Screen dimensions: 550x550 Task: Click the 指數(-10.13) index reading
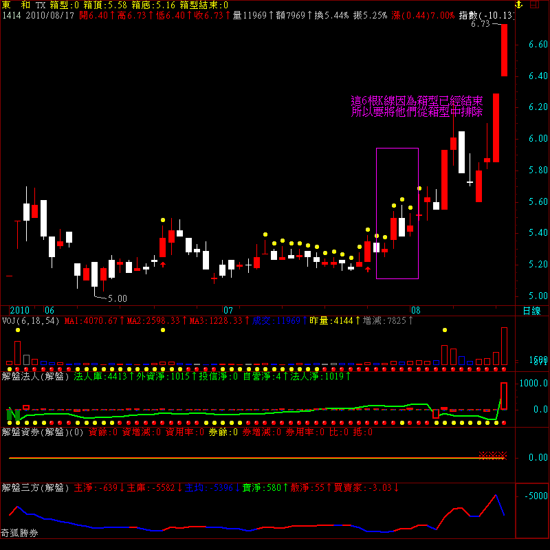[487, 15]
